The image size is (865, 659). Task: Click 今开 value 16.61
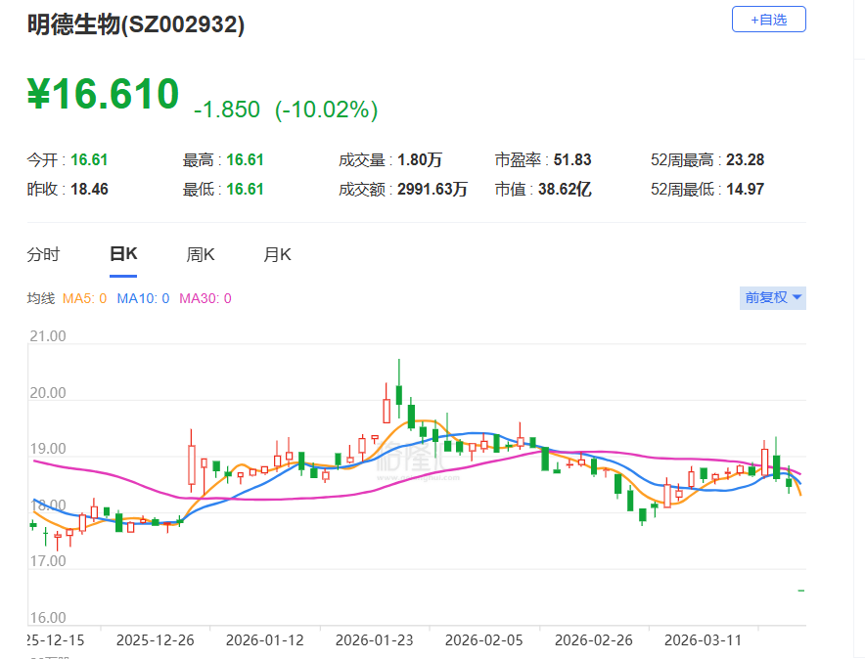(89, 160)
